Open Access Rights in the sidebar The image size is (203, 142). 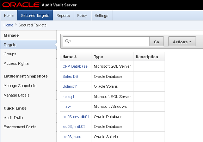pos(16,63)
